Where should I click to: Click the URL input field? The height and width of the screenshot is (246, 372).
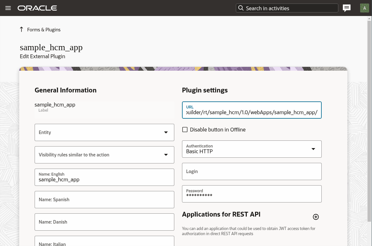(252, 110)
